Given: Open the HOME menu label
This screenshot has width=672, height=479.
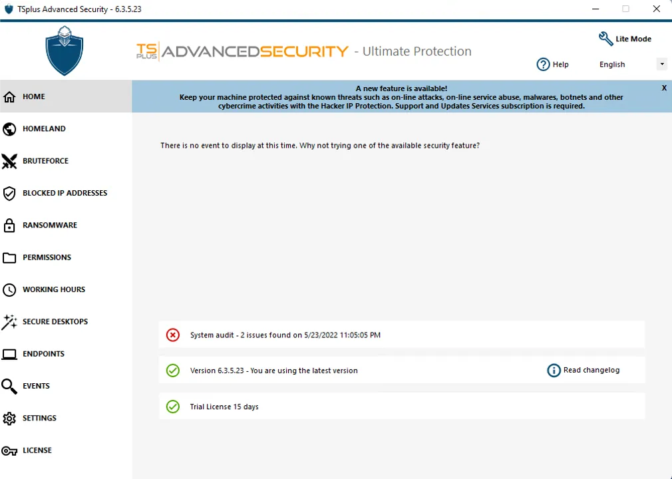Looking at the screenshot, I should click(x=34, y=96).
